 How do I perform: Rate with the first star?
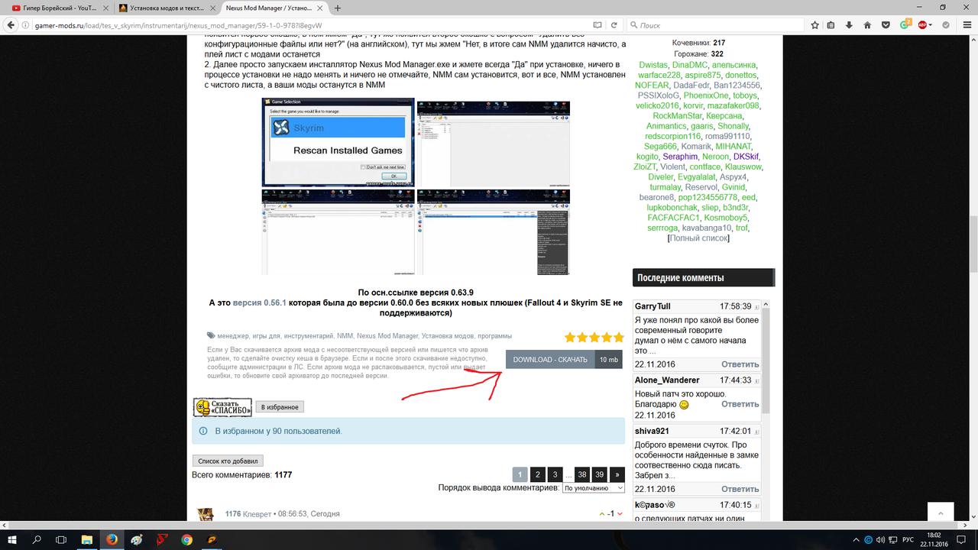coord(570,337)
